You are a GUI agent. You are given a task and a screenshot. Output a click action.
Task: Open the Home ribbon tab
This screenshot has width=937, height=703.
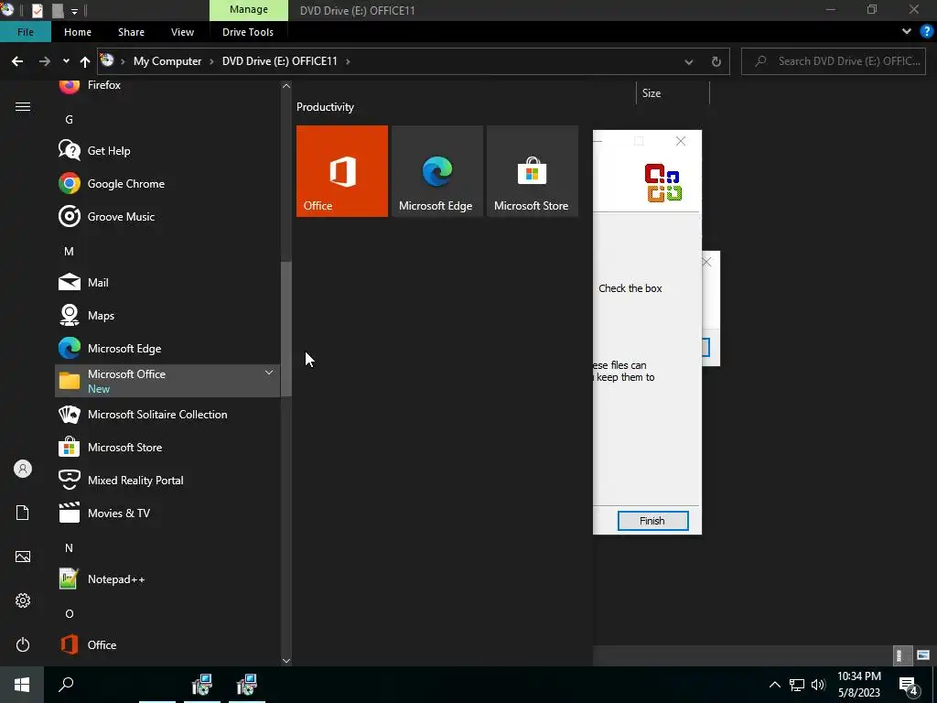(78, 32)
